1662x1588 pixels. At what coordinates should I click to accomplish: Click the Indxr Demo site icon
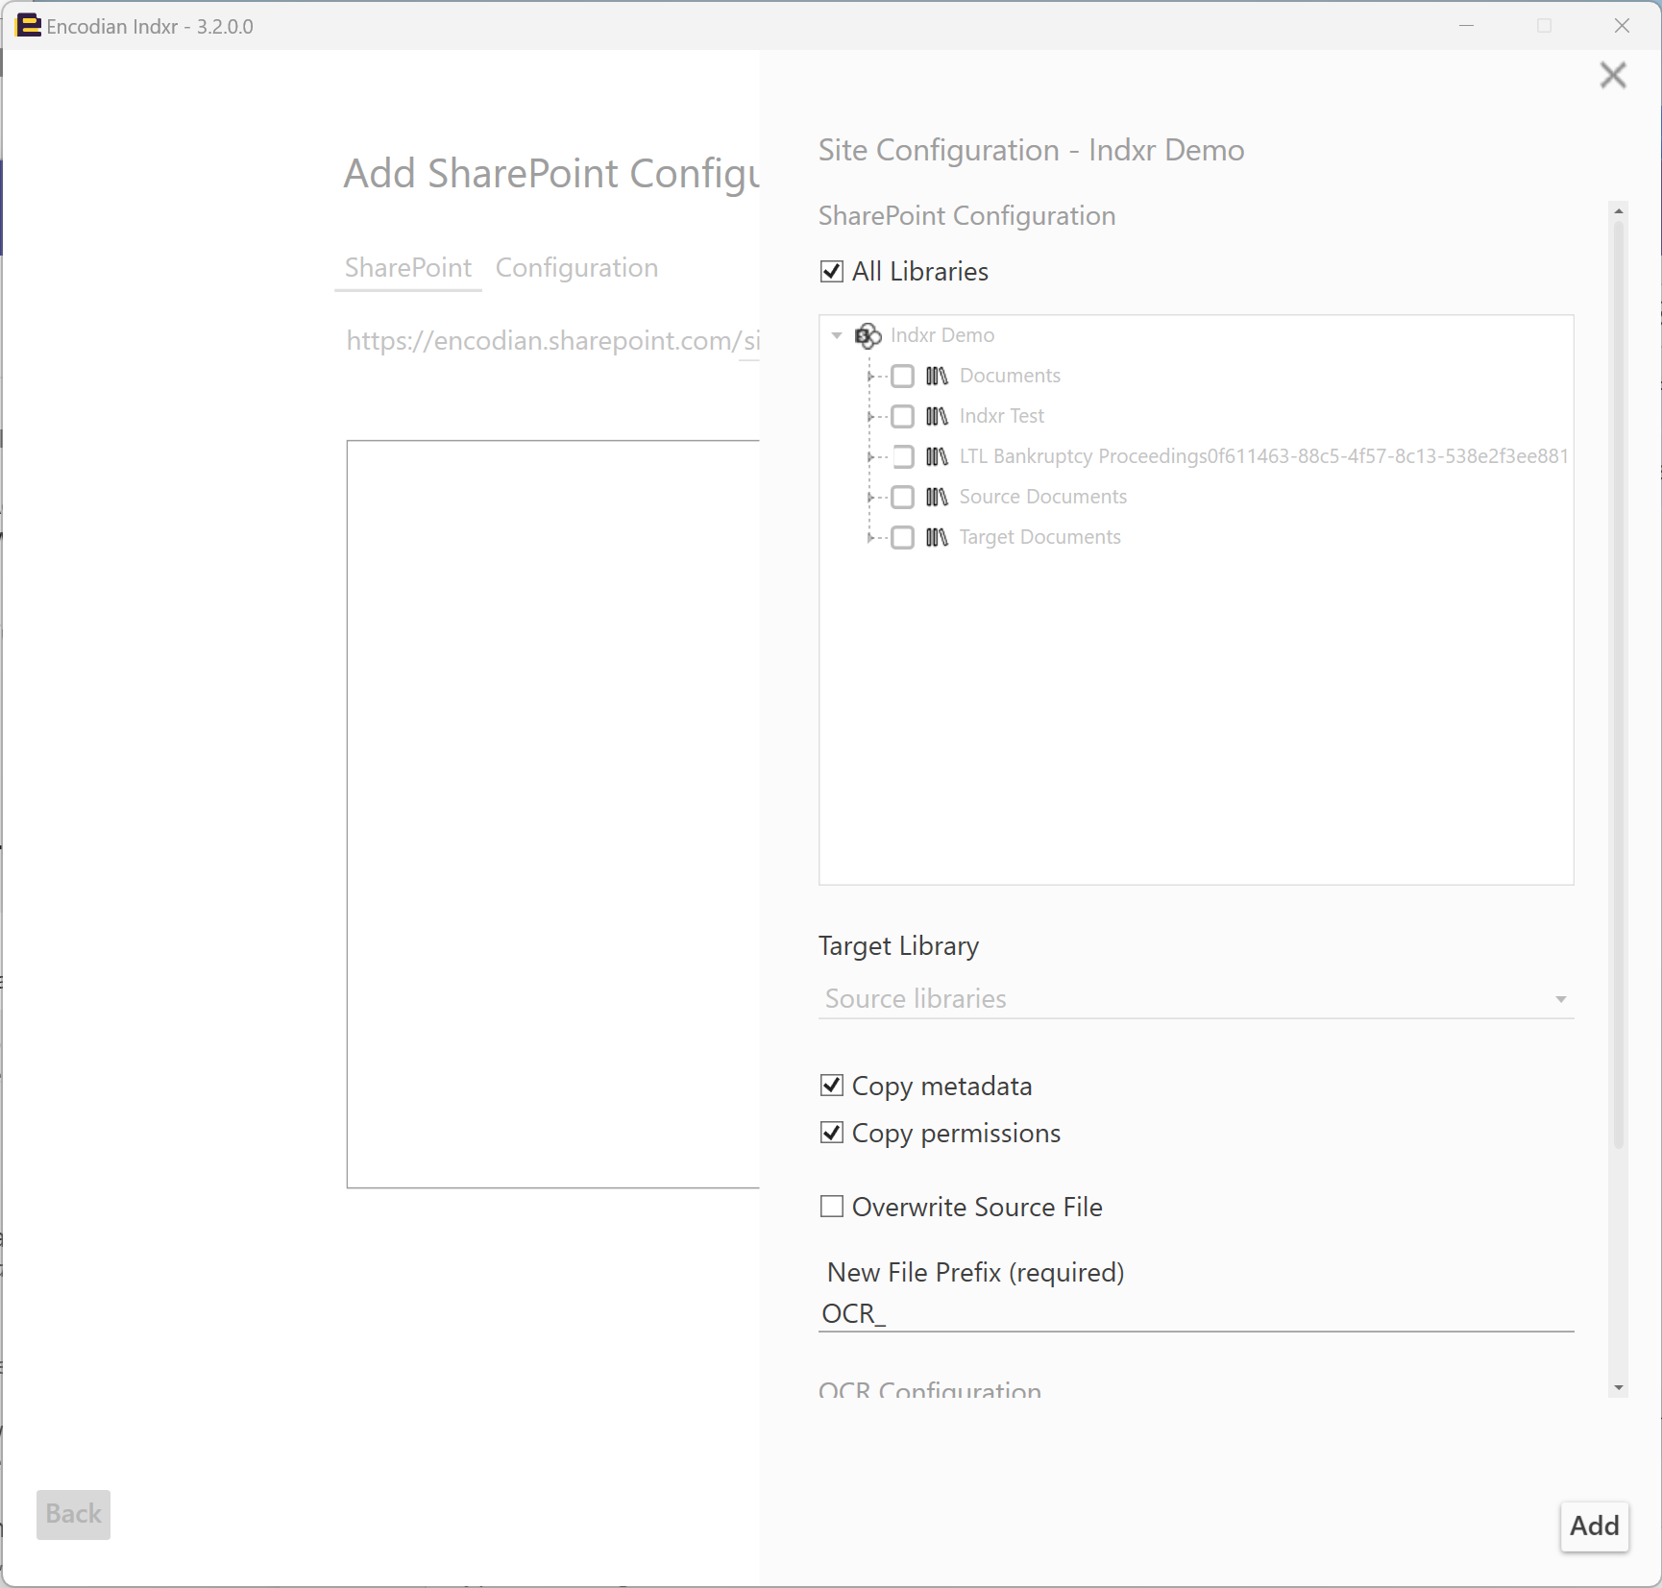(x=868, y=335)
